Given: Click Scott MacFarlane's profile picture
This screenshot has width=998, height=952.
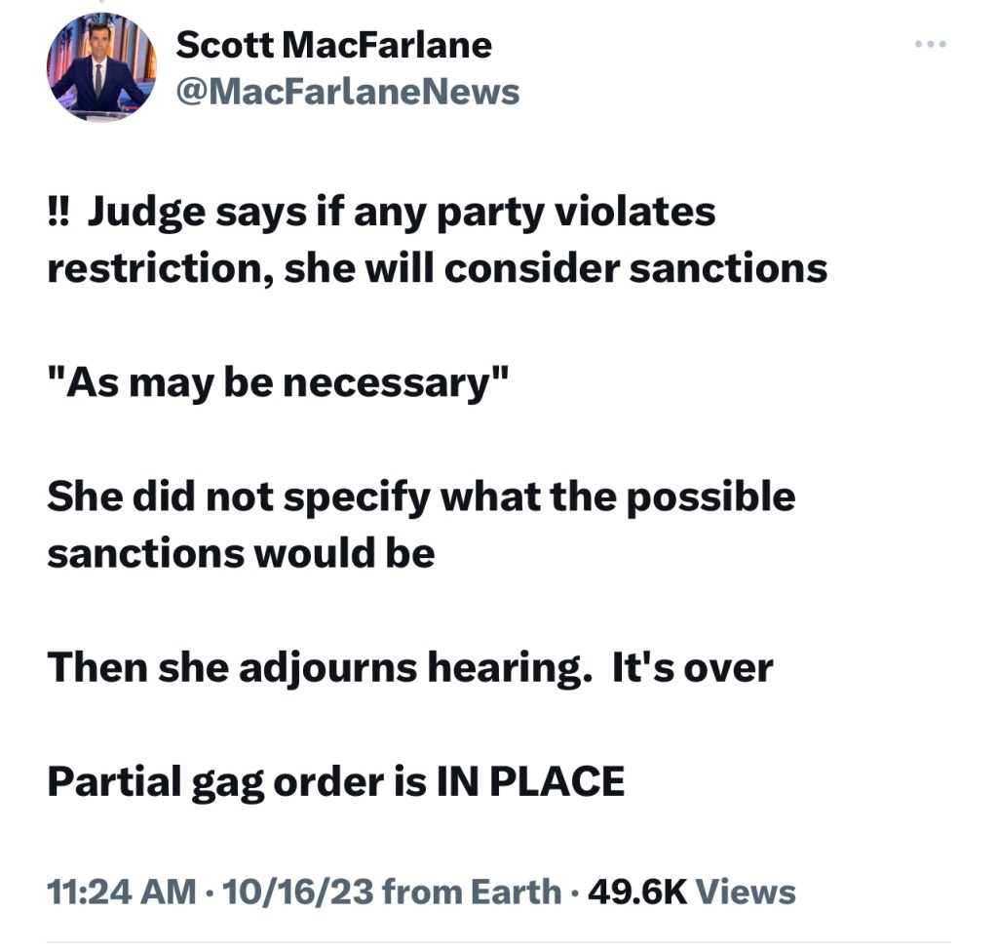Looking at the screenshot, I should (x=101, y=67).
